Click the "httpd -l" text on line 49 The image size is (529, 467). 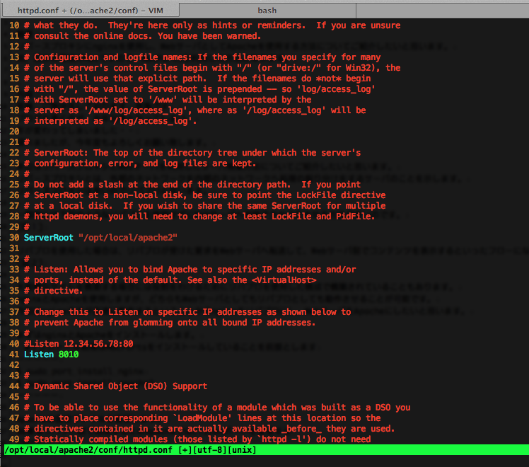click(267, 439)
